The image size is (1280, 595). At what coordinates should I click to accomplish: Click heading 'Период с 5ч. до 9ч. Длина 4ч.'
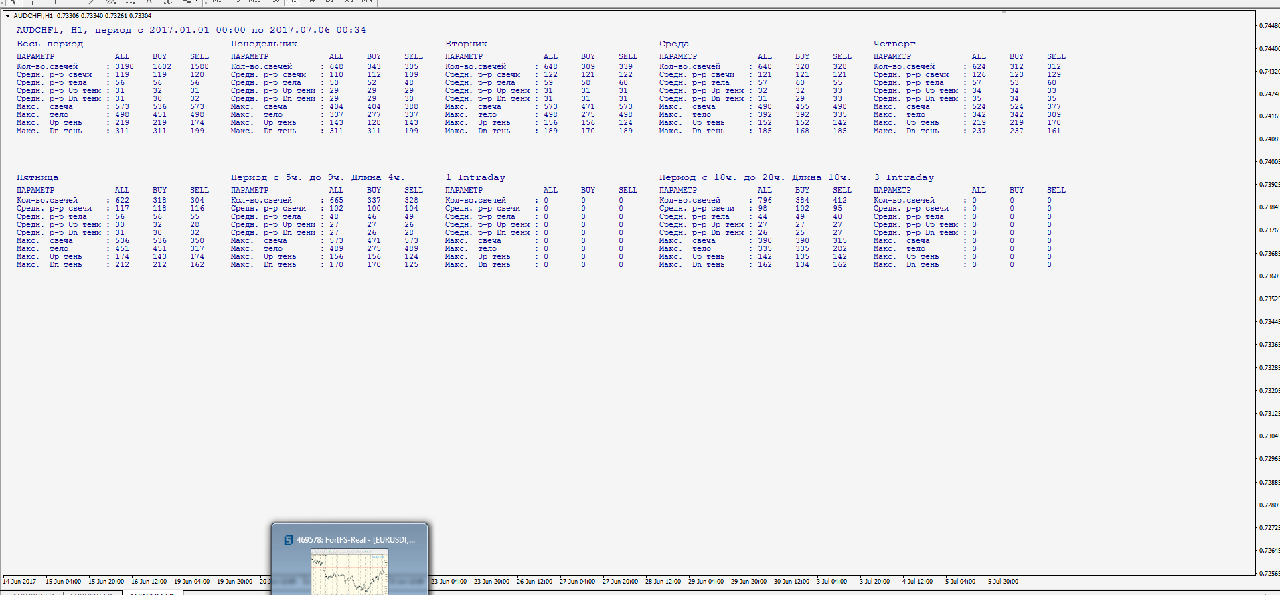318,177
